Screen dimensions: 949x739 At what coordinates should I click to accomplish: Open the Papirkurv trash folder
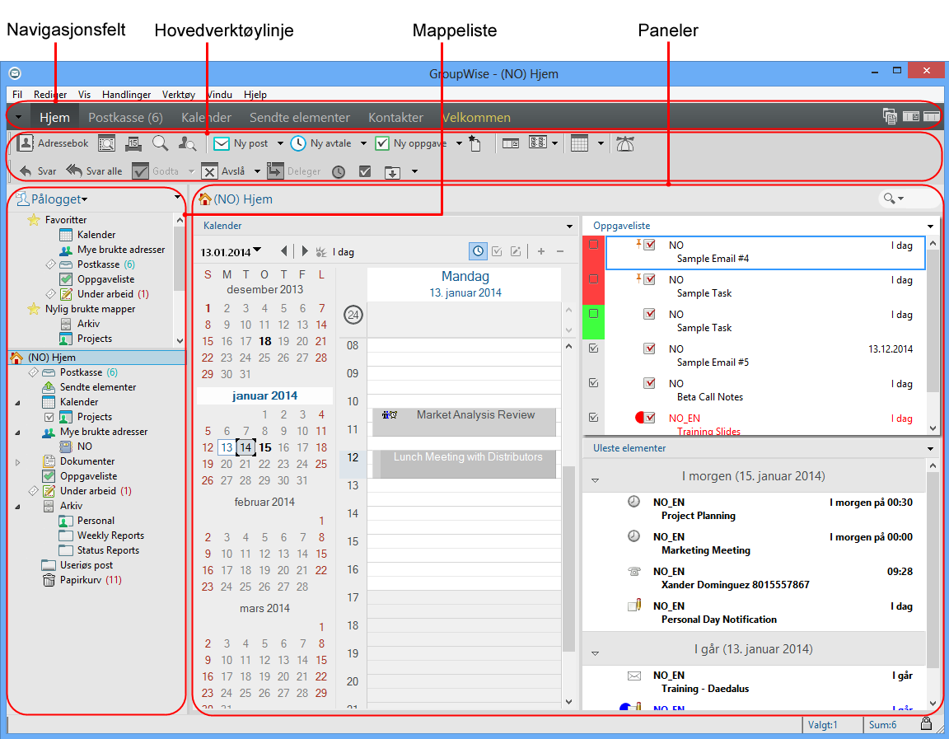pos(82,580)
